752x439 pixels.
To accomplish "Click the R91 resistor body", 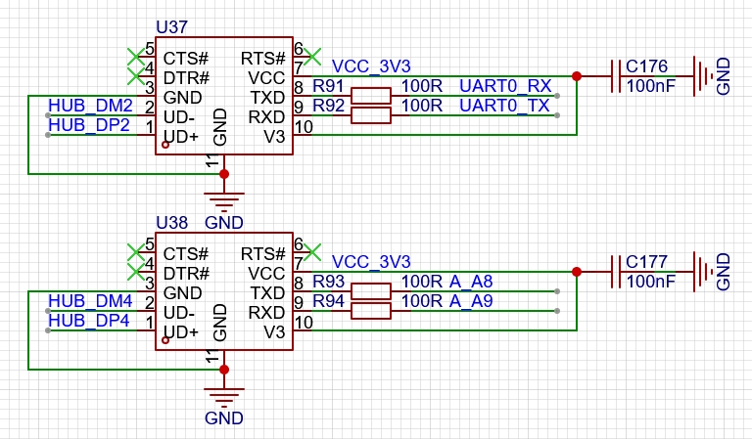I will tap(370, 96).
